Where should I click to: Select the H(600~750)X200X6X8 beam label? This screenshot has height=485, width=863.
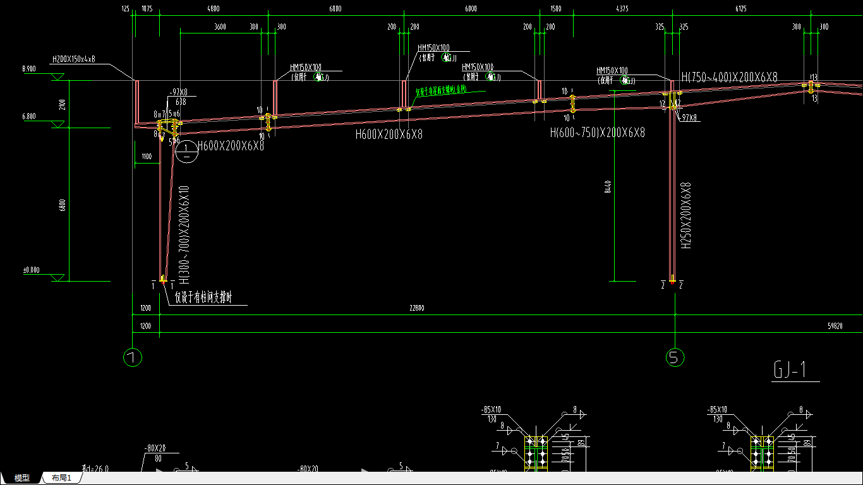click(x=598, y=133)
